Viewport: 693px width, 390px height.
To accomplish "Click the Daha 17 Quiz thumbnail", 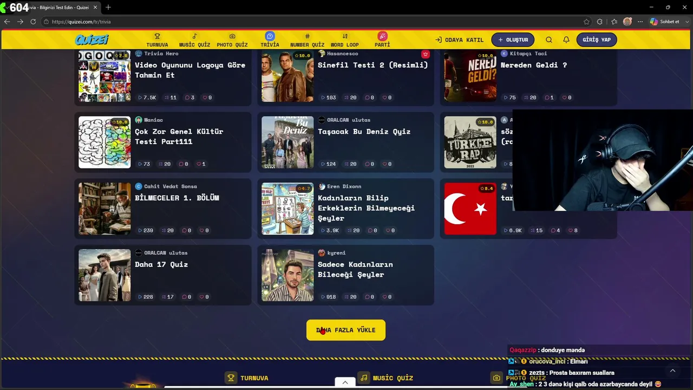I will pyautogui.click(x=104, y=275).
